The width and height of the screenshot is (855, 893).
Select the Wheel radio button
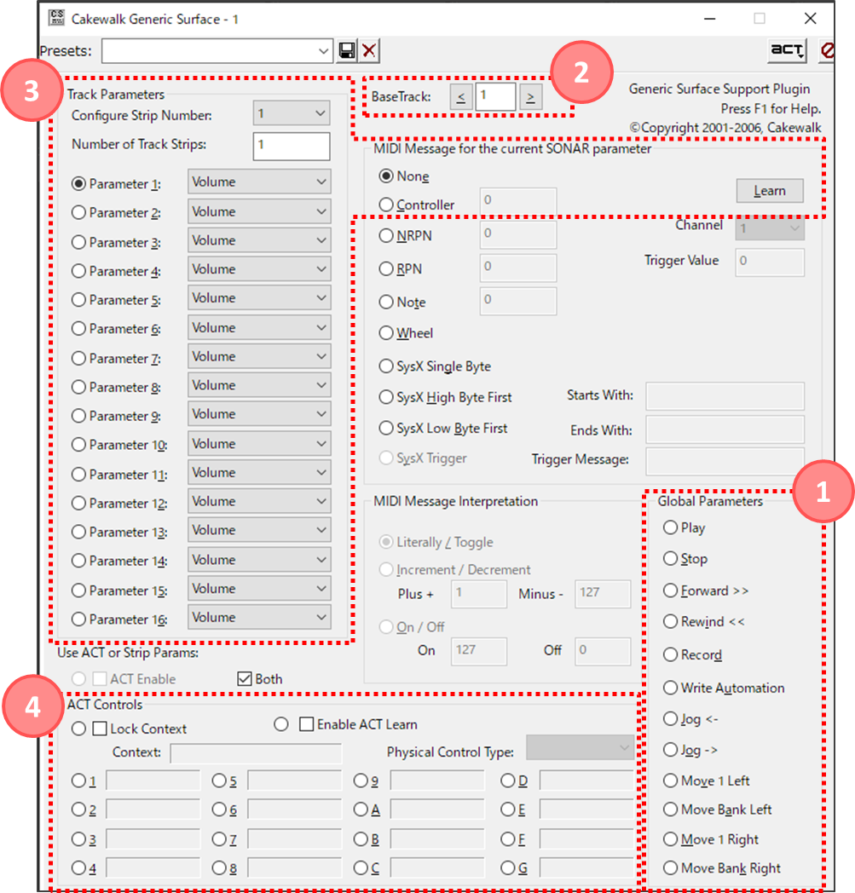click(386, 333)
